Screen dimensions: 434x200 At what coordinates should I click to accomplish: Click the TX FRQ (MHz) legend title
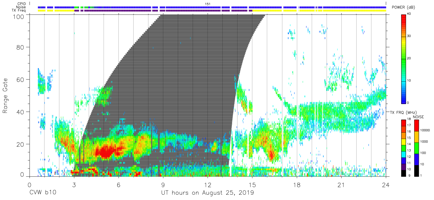tap(403, 113)
